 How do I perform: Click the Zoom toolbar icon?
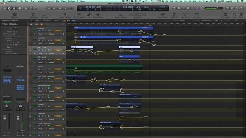click(234, 15)
